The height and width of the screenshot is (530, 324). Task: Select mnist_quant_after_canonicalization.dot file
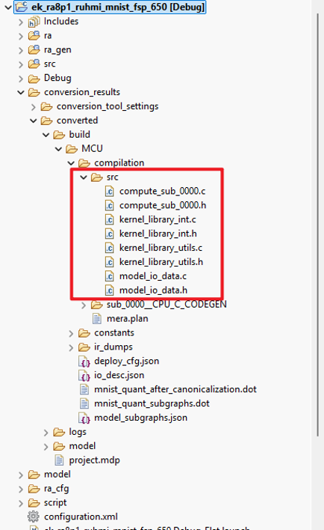175,389
